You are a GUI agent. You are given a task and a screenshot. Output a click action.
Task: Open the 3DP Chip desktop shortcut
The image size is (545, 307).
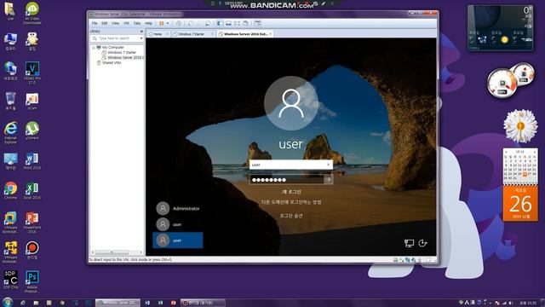tap(10, 280)
